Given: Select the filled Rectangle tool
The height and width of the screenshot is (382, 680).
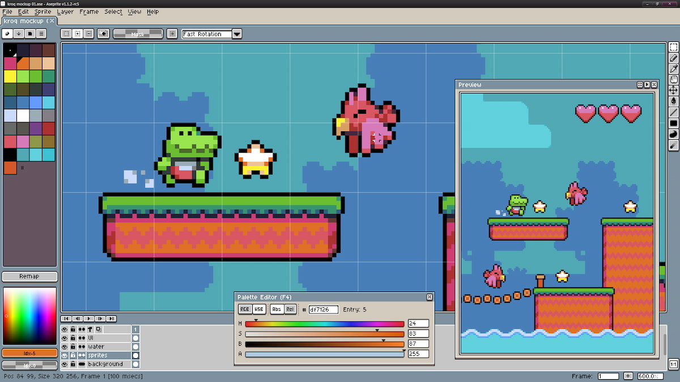Looking at the screenshot, I should [x=673, y=123].
